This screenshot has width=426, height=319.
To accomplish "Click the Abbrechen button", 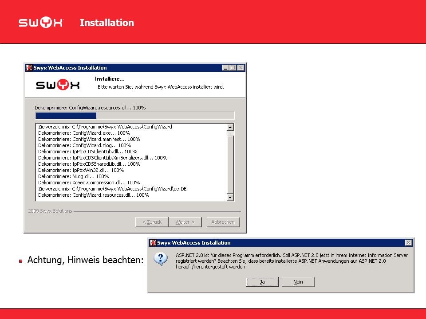I will pos(223,222).
